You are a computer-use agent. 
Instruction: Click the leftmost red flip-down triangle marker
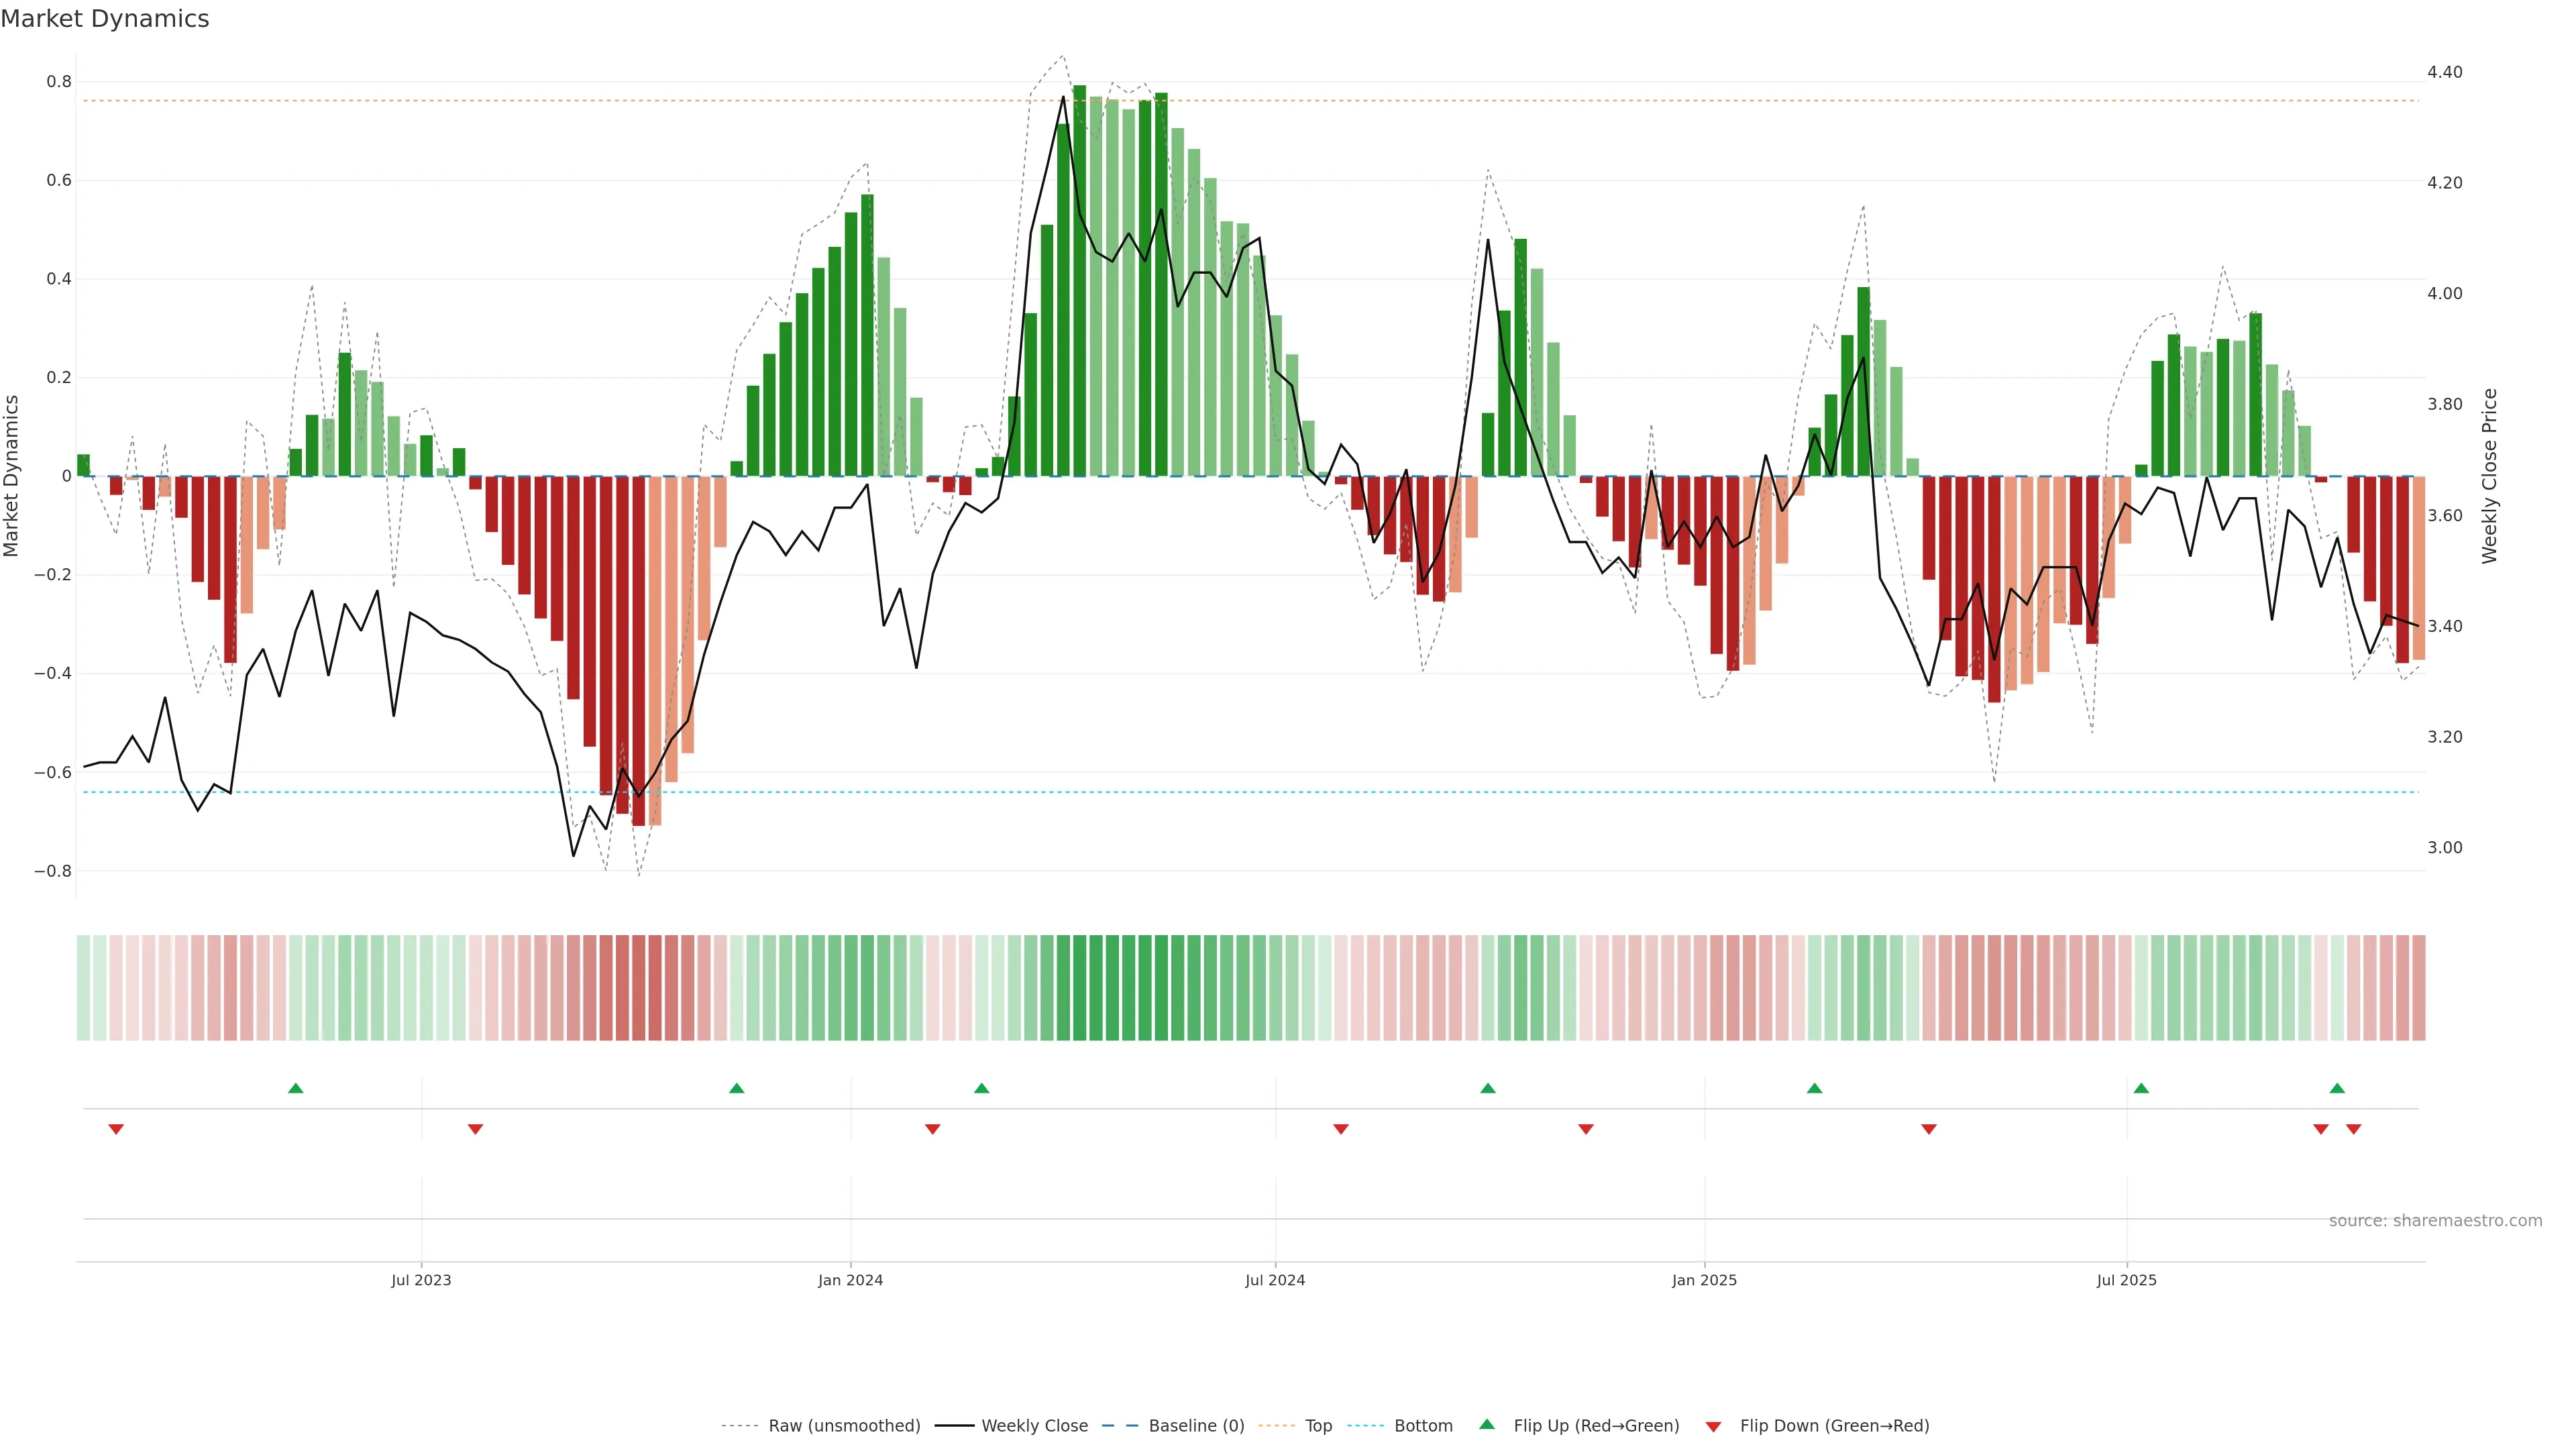116,1129
